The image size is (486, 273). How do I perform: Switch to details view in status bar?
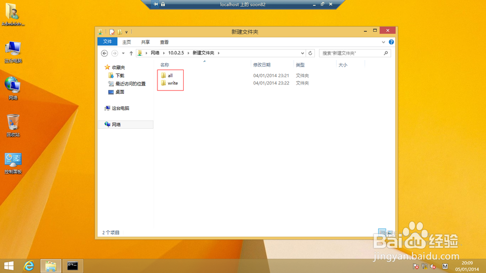(x=382, y=232)
